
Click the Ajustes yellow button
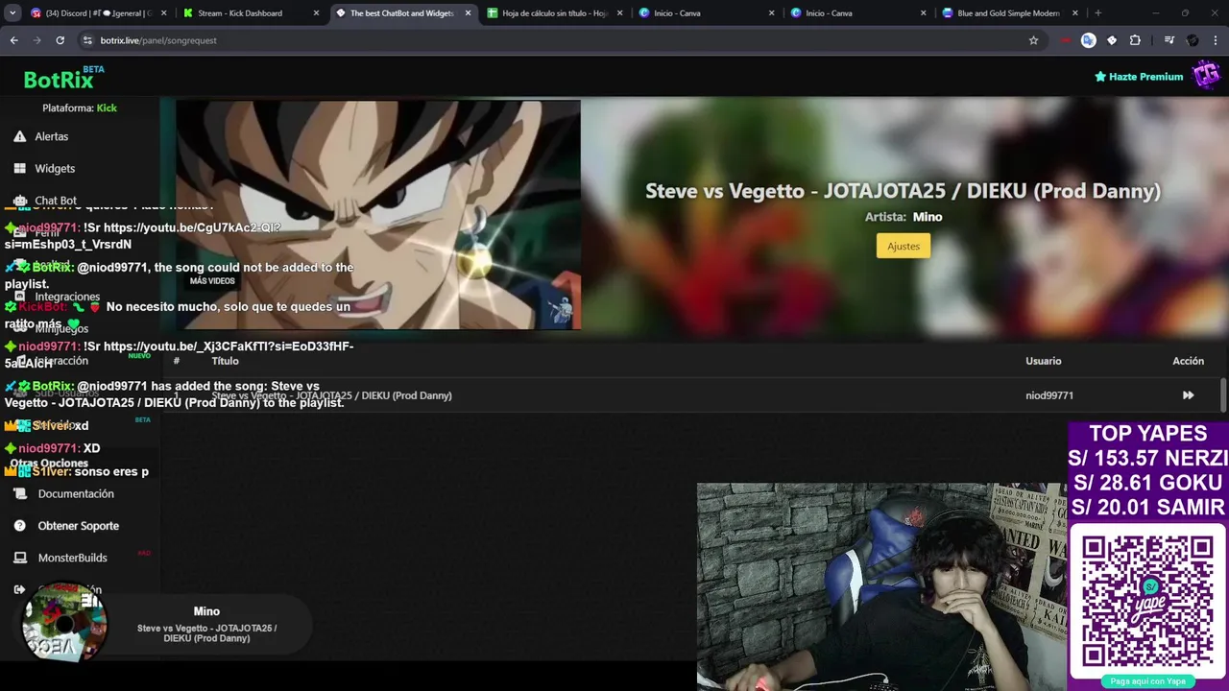point(904,246)
